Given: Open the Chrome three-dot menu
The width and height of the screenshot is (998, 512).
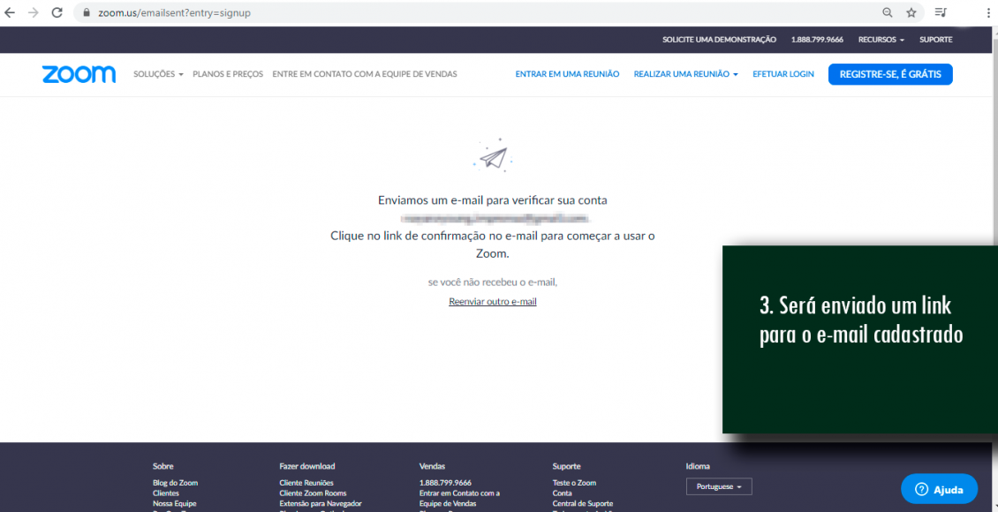Looking at the screenshot, I should click(x=987, y=12).
